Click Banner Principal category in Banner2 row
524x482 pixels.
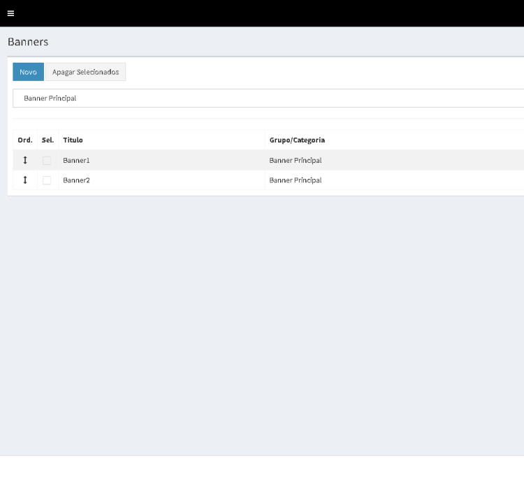click(x=296, y=180)
